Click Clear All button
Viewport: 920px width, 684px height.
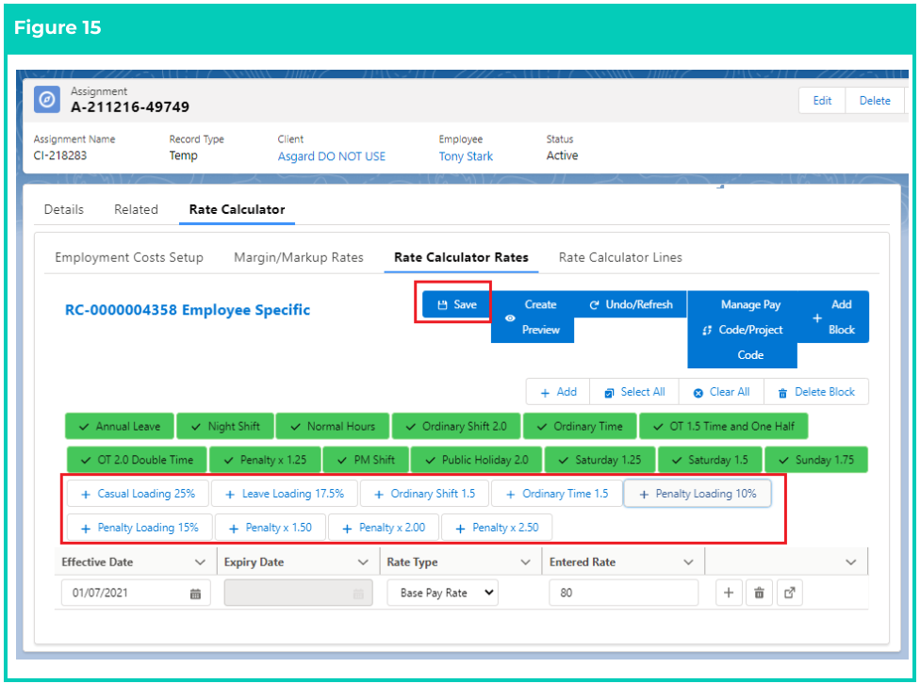[721, 392]
